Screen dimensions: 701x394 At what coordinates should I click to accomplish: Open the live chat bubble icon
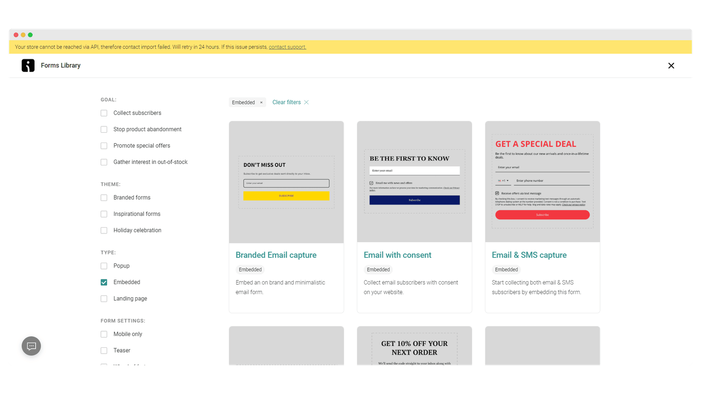[31, 346]
